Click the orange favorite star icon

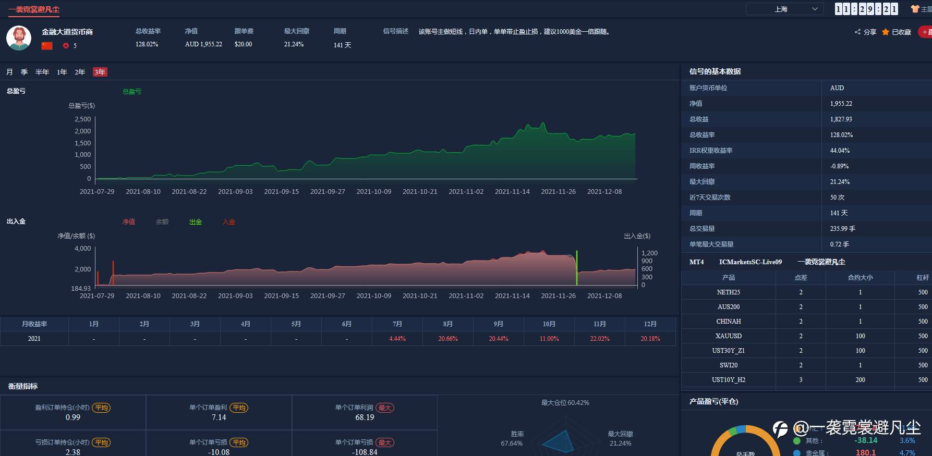[886, 32]
